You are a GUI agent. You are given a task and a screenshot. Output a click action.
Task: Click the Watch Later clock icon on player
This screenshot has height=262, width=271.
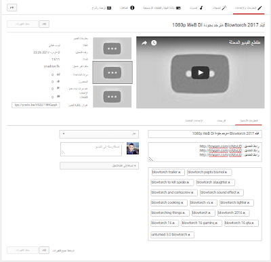tap(154, 43)
